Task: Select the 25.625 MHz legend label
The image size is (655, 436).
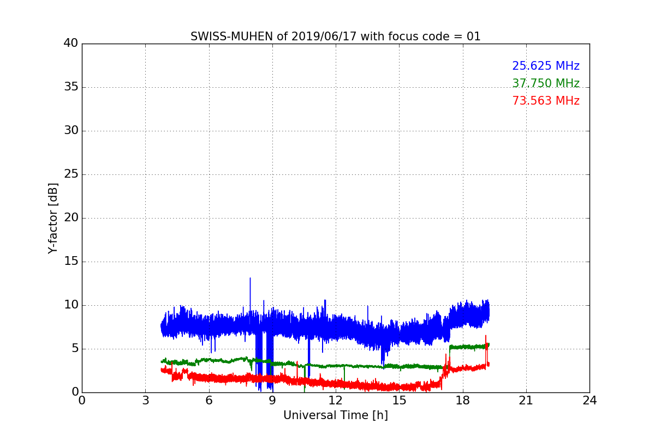Action: coord(546,66)
